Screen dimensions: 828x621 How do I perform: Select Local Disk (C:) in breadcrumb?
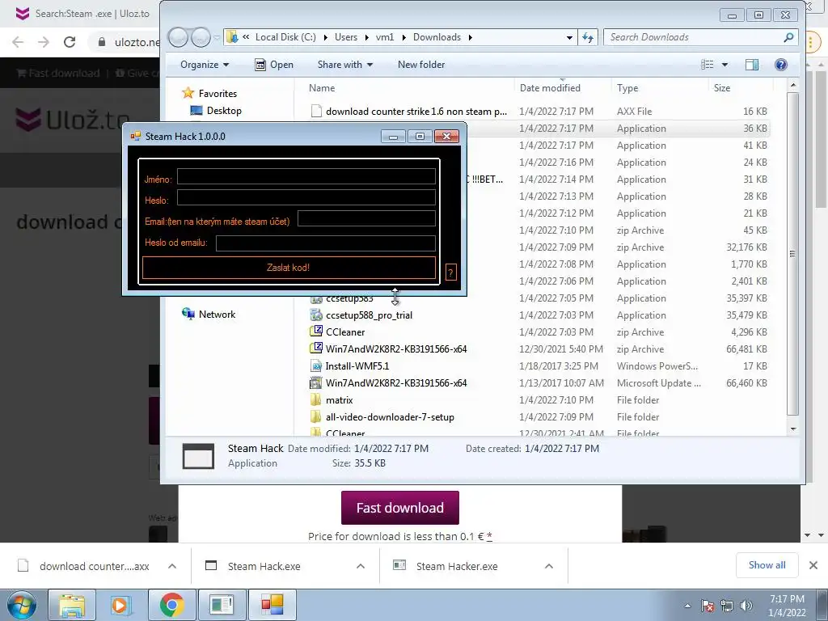[285, 37]
